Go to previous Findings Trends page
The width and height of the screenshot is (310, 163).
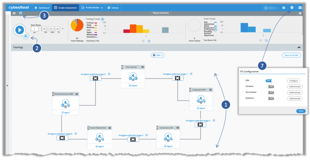[x=143, y=41]
